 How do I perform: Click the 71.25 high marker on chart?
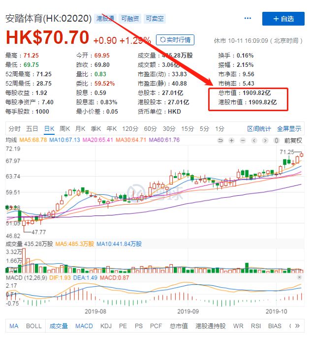pos(287,152)
